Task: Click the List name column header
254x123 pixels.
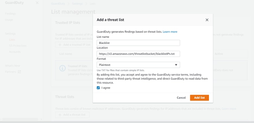Action: coord(66,54)
